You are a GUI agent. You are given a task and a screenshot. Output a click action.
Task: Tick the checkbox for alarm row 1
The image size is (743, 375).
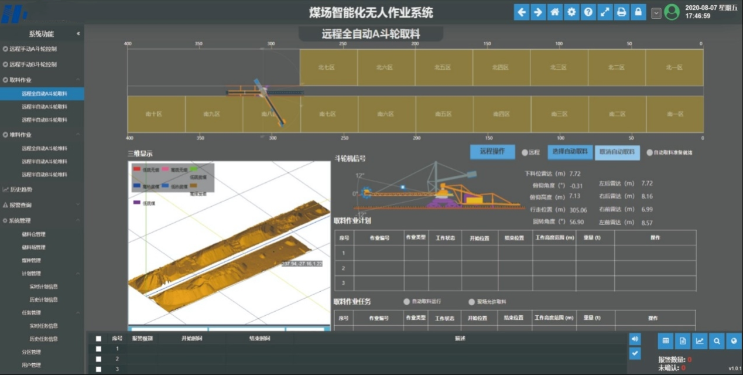click(98, 349)
